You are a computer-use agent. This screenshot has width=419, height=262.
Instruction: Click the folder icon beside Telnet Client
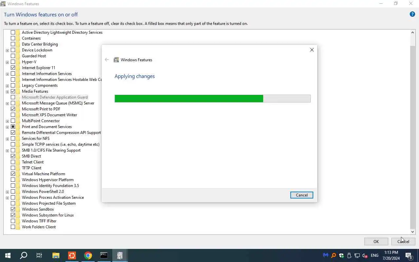tap(18, 162)
